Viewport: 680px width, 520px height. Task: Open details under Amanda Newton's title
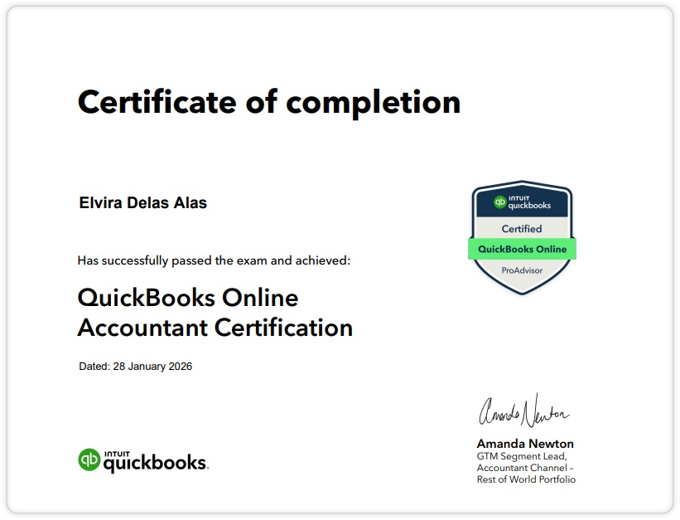pos(527,468)
